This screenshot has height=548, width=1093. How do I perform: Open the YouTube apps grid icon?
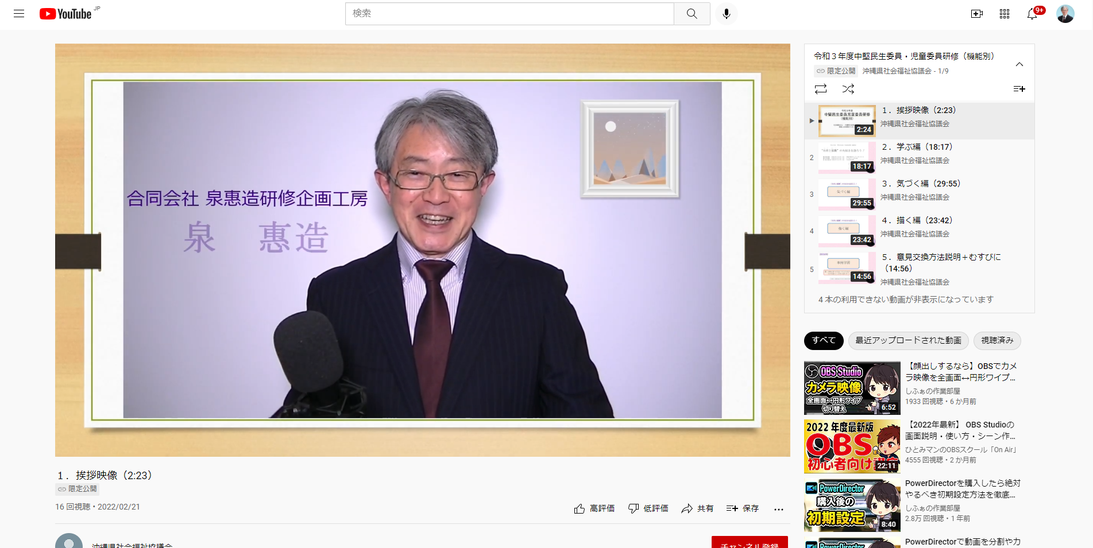1004,14
